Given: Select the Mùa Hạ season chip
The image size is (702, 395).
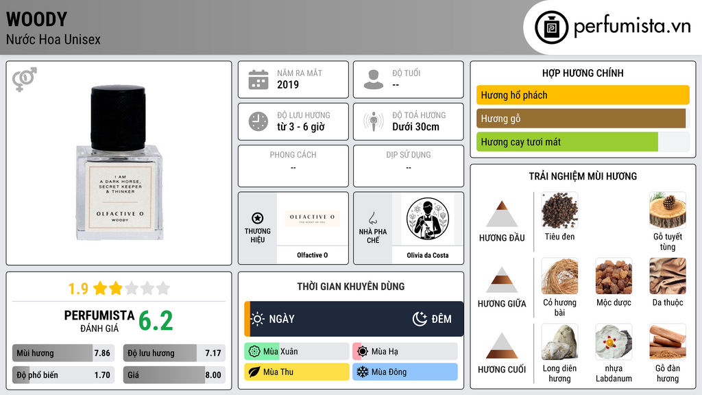Looking at the screenshot, I should [x=404, y=352].
